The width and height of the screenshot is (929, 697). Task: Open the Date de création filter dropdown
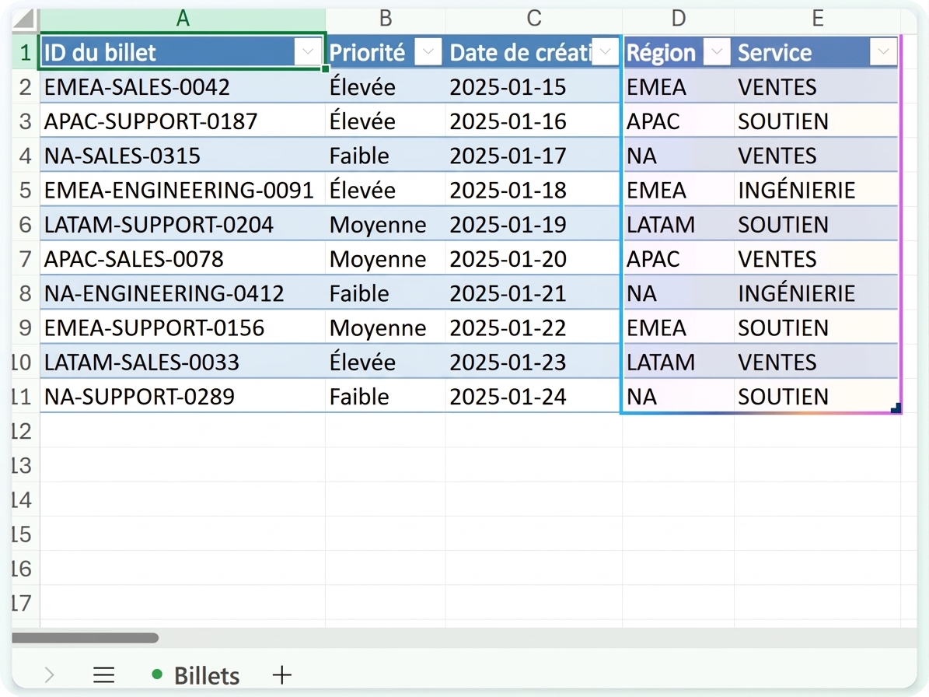(x=606, y=52)
